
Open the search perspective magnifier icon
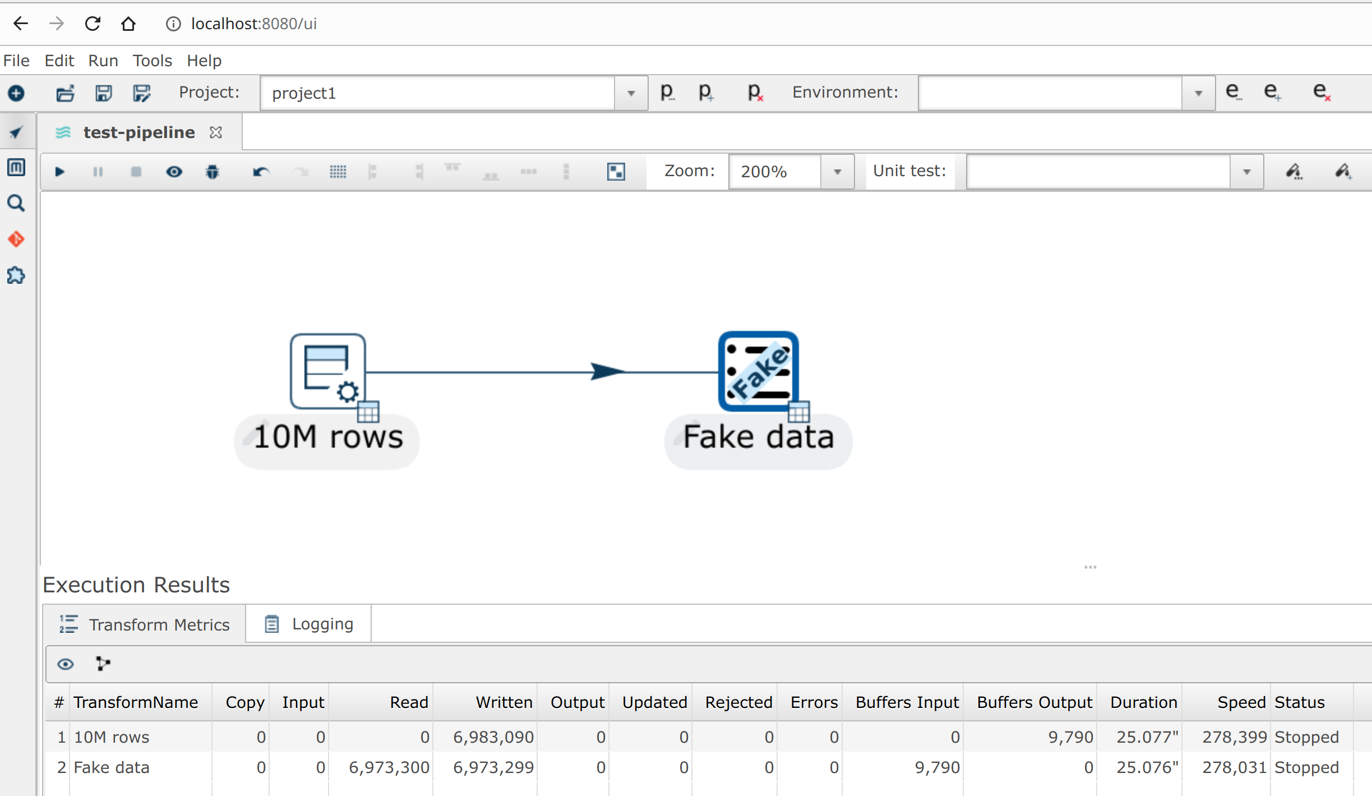click(x=16, y=203)
